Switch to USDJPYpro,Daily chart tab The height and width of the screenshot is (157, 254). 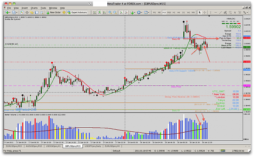pyautogui.click(x=93, y=146)
